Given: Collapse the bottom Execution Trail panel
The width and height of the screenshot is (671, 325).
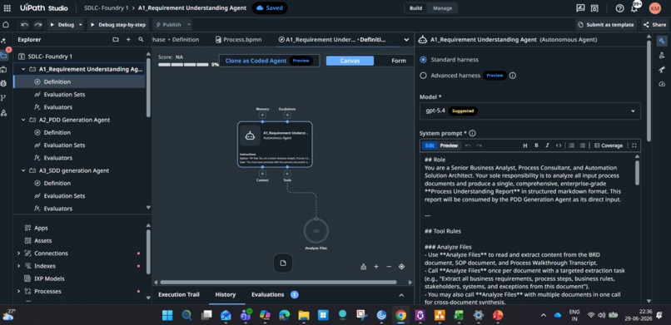Looking at the screenshot, I should click(x=401, y=295).
